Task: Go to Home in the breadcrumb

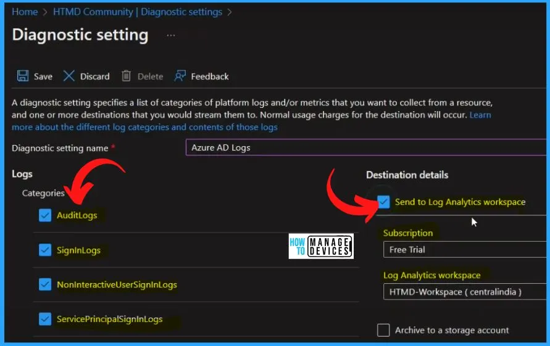Action: click(x=25, y=12)
